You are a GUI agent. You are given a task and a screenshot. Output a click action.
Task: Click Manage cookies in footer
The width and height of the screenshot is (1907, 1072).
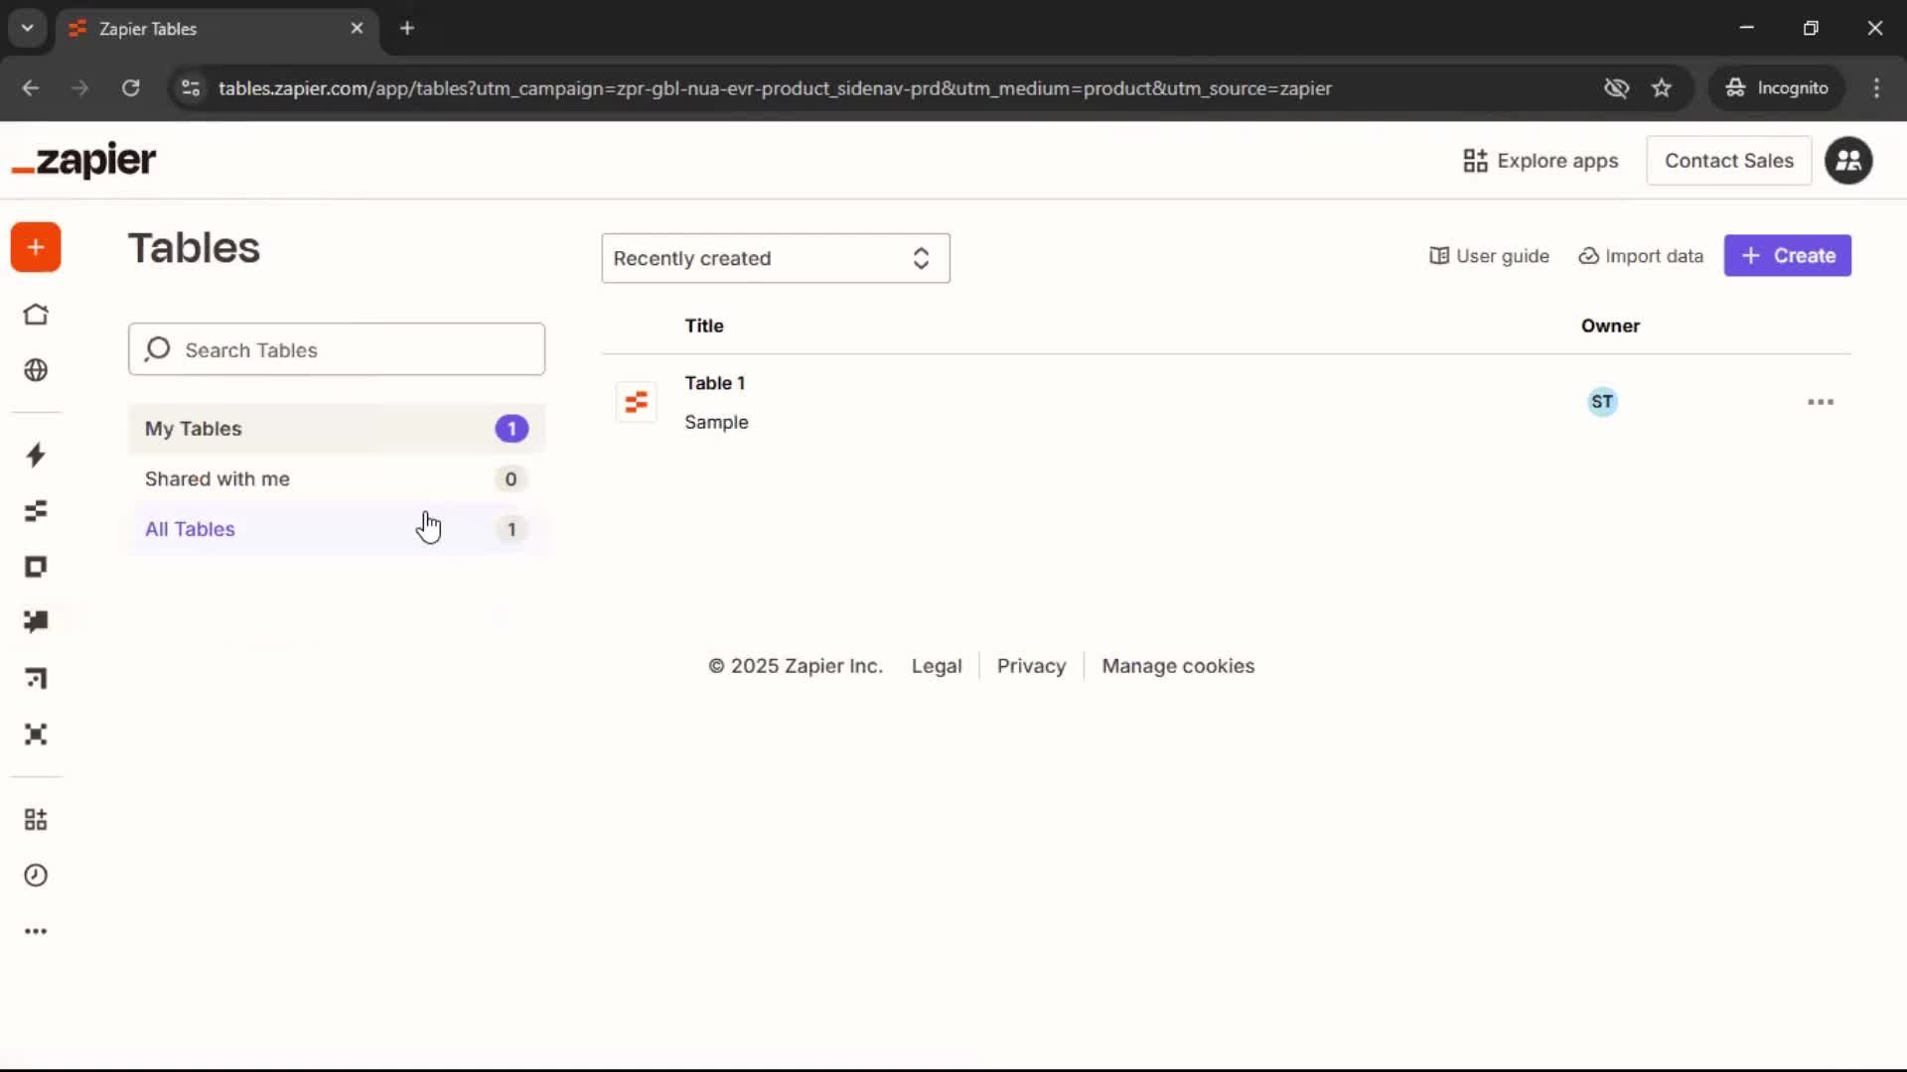(1178, 666)
